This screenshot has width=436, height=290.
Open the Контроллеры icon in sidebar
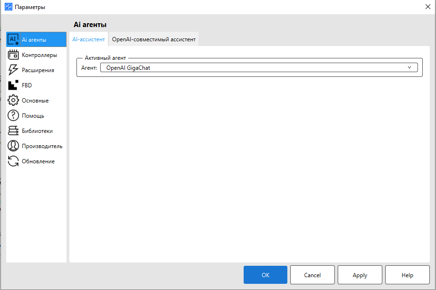coord(13,55)
